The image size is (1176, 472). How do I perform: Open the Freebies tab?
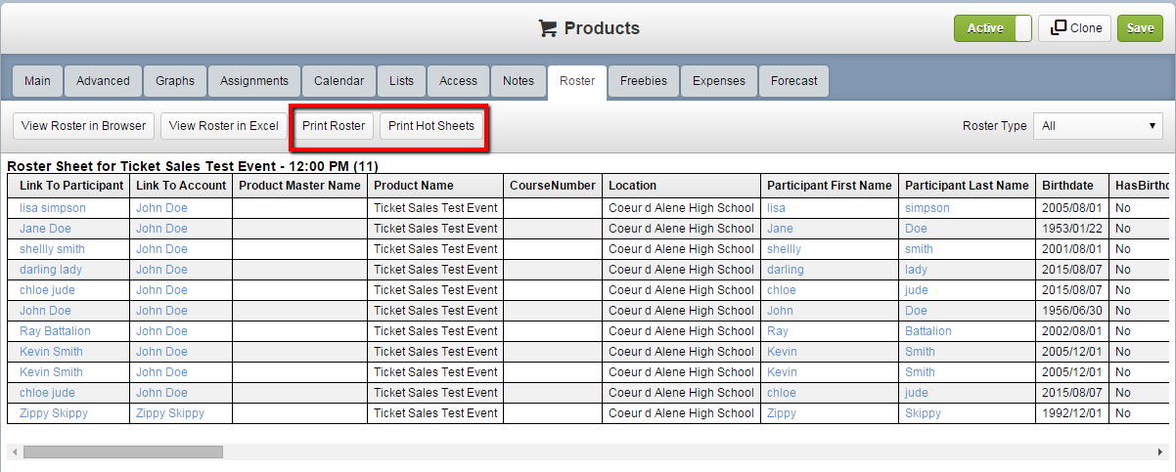point(644,81)
